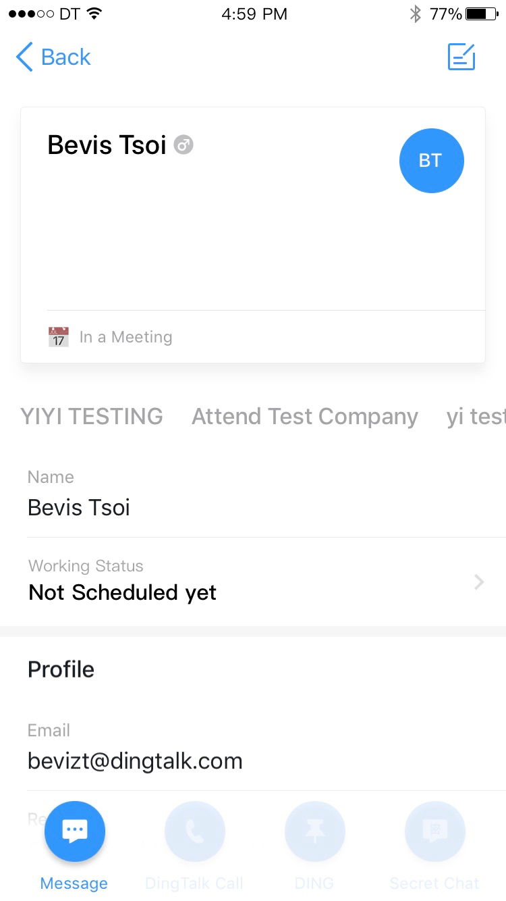Tap the In a Meeting status text
This screenshot has height=901, width=506.
[x=125, y=337]
